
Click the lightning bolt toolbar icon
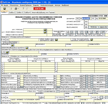(23, 9)
